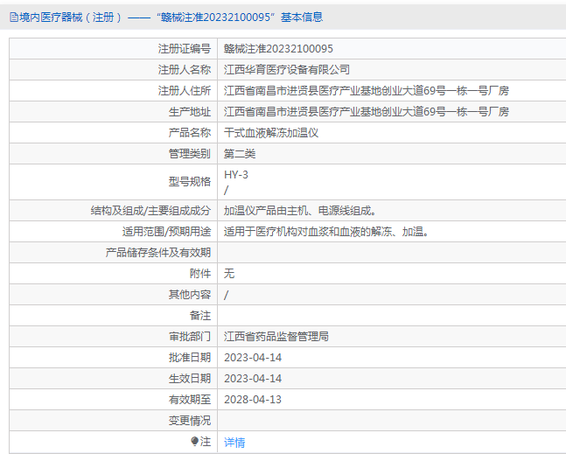Click the 型号规格 label

click(x=190, y=182)
